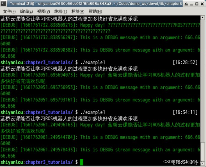Viewport: 206px width, 167px height.
Task: Click the debug timestamp 1661762061.249496163
Action: [x=48, y=125]
